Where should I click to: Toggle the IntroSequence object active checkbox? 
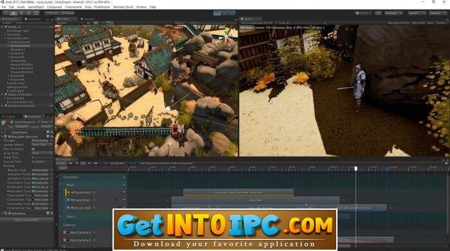[12, 122]
